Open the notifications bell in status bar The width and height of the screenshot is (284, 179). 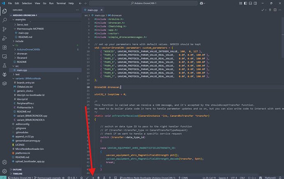pos(280,177)
